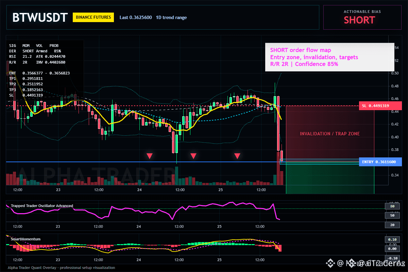Screen dimensions: 408x272
Task: Click the DIR SHORT Armed 85% row
Action: (x=35, y=51)
